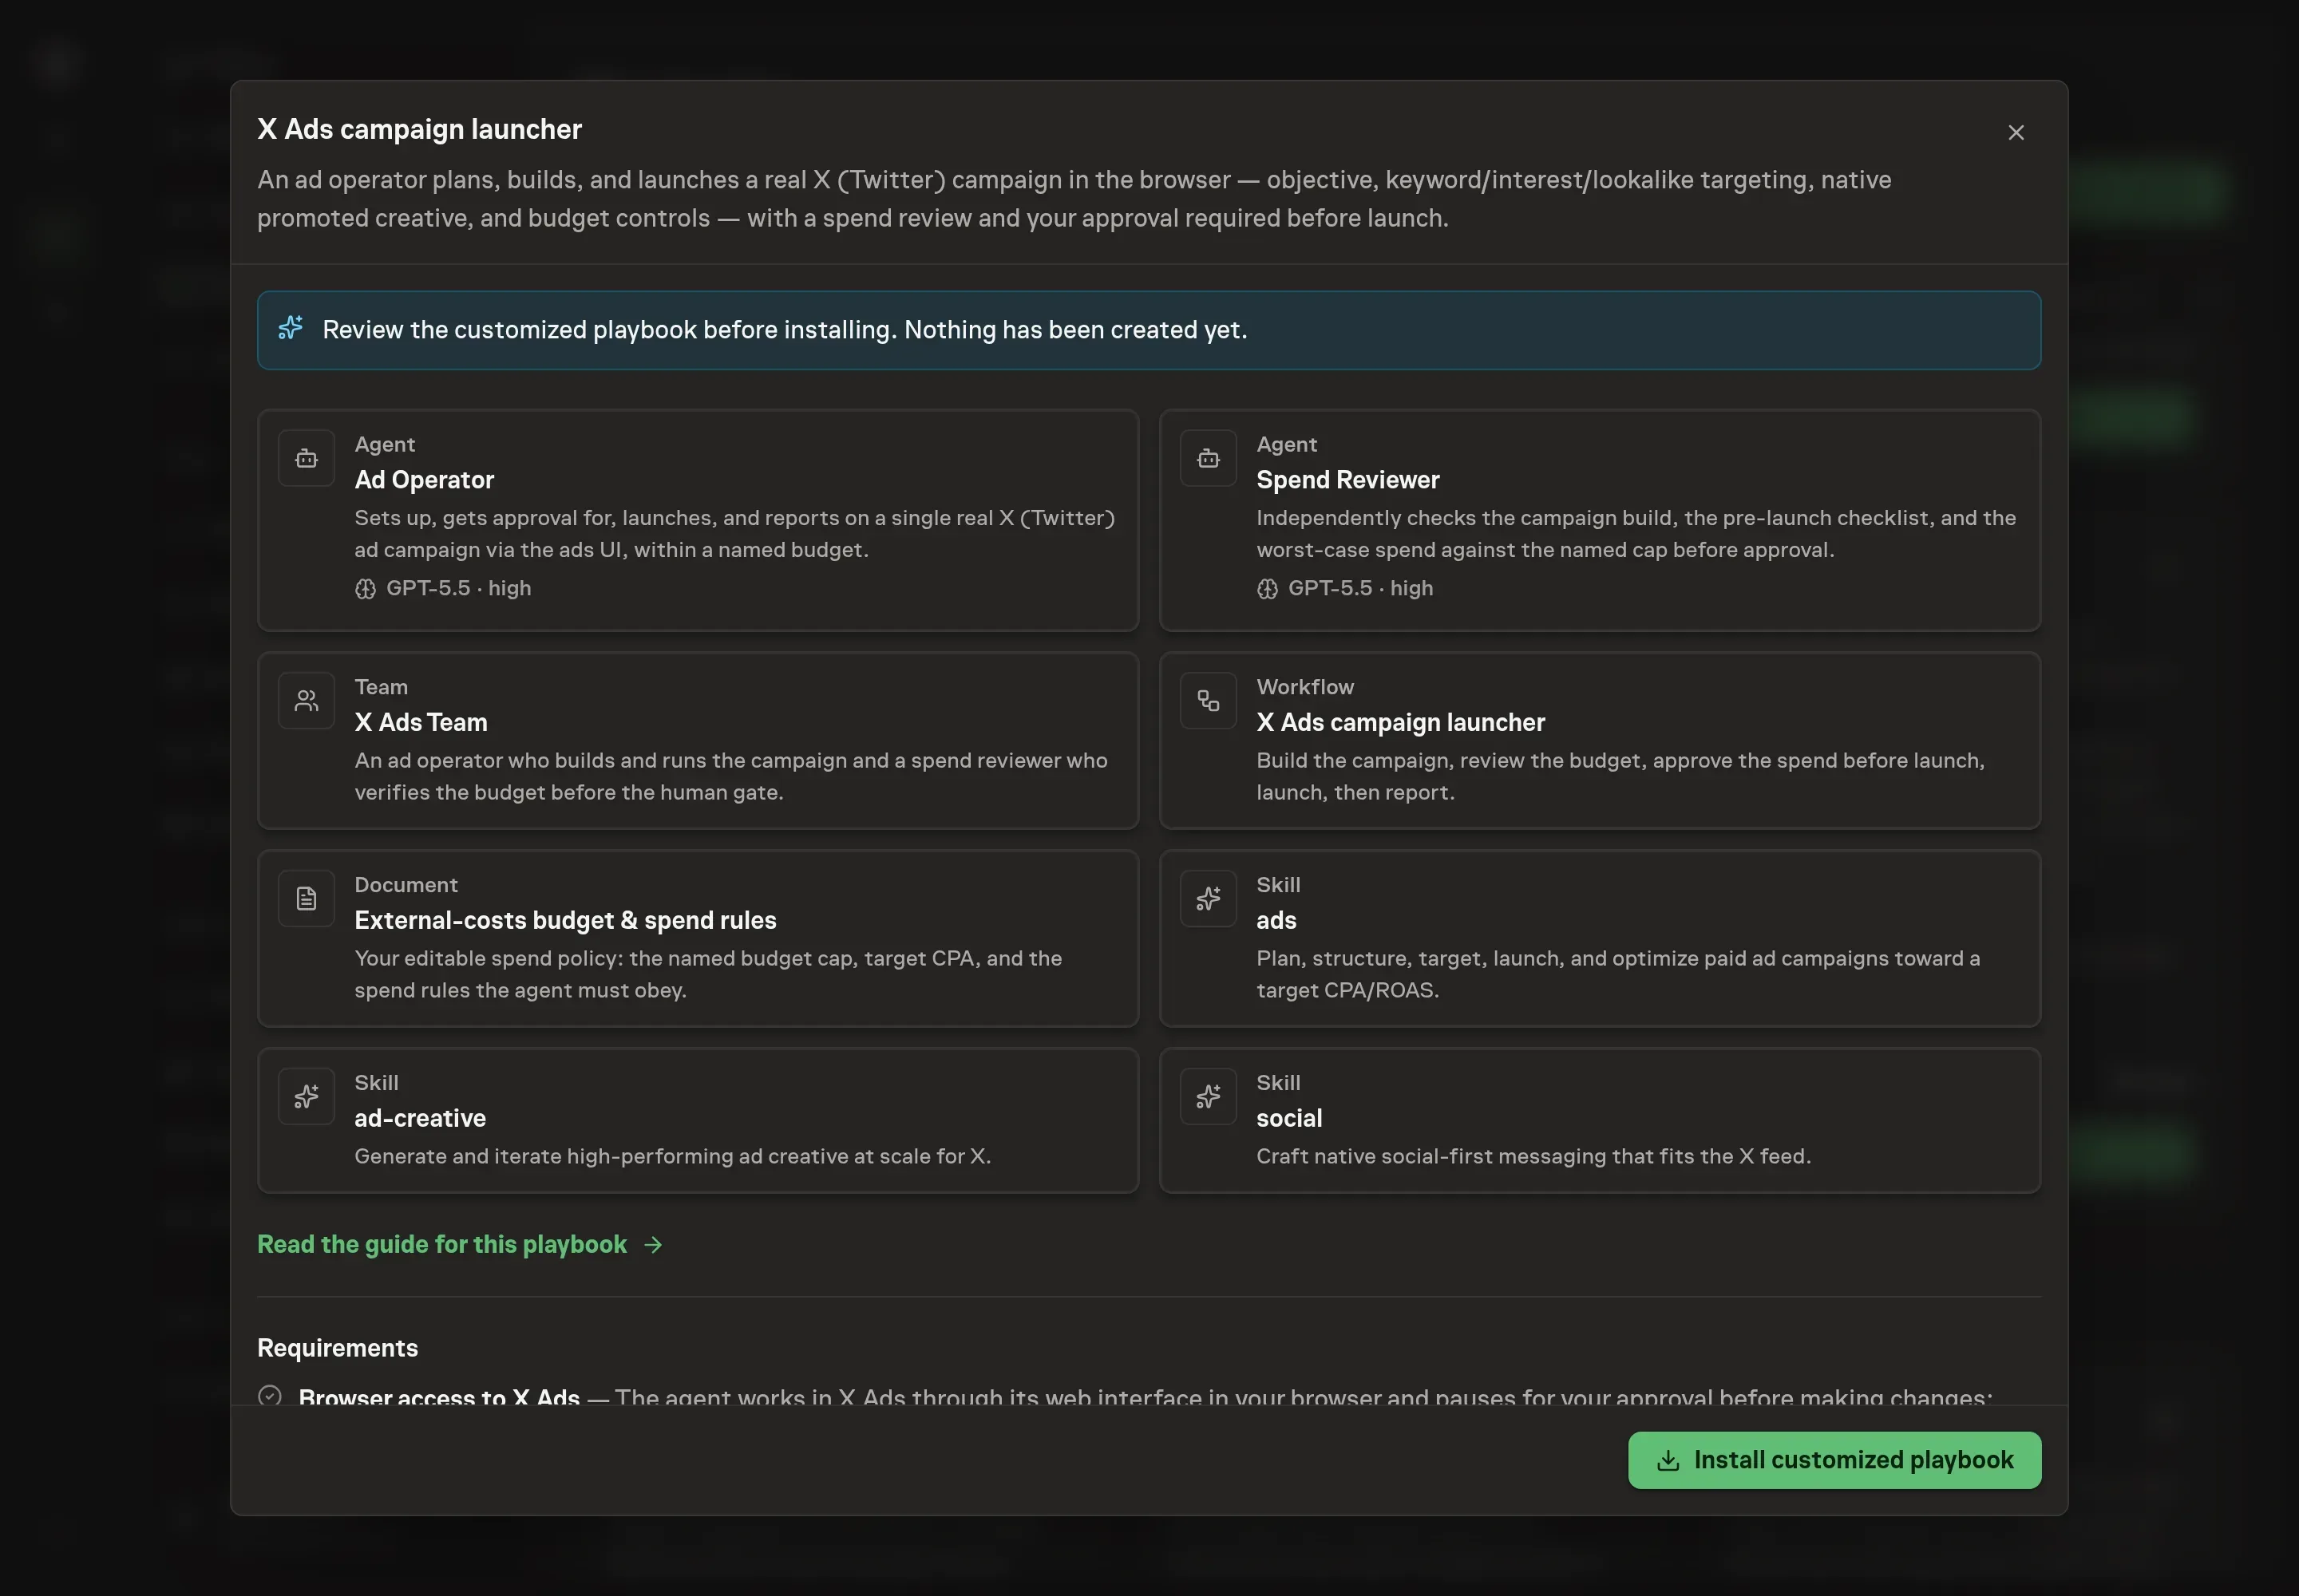The width and height of the screenshot is (2299, 1596).
Task: Click the review banner message text
Action: pyautogui.click(x=785, y=330)
